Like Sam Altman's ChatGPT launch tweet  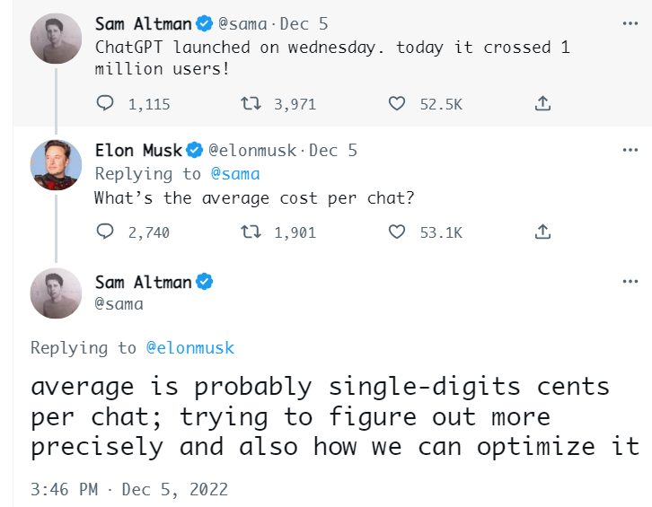(397, 104)
